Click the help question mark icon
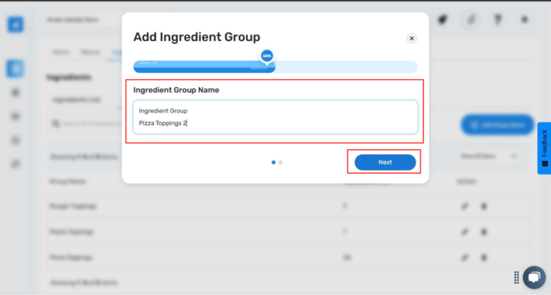The width and height of the screenshot is (551, 295). click(x=497, y=20)
